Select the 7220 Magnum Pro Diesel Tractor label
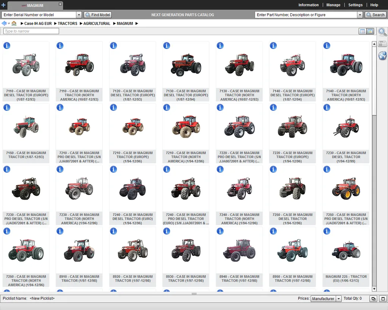 (x=239, y=157)
